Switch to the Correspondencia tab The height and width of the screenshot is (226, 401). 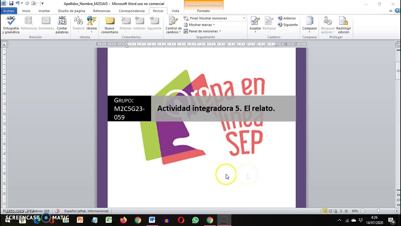pos(132,11)
